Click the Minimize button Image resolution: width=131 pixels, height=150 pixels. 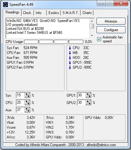pyautogui.click(x=111, y=21)
